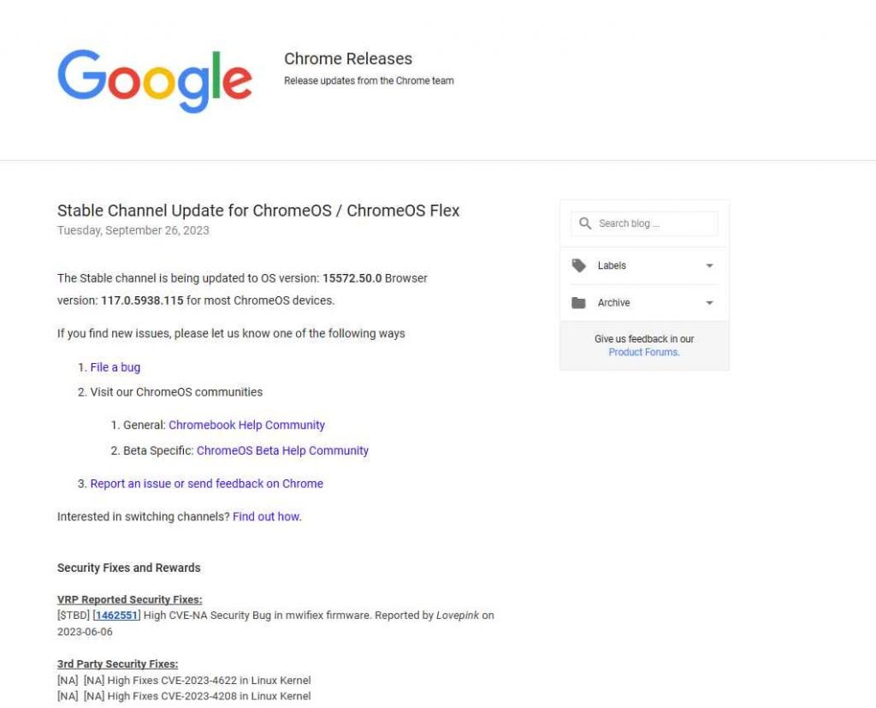Open bug 1462551 link
Image resolution: width=876 pixels, height=708 pixels.
point(116,615)
